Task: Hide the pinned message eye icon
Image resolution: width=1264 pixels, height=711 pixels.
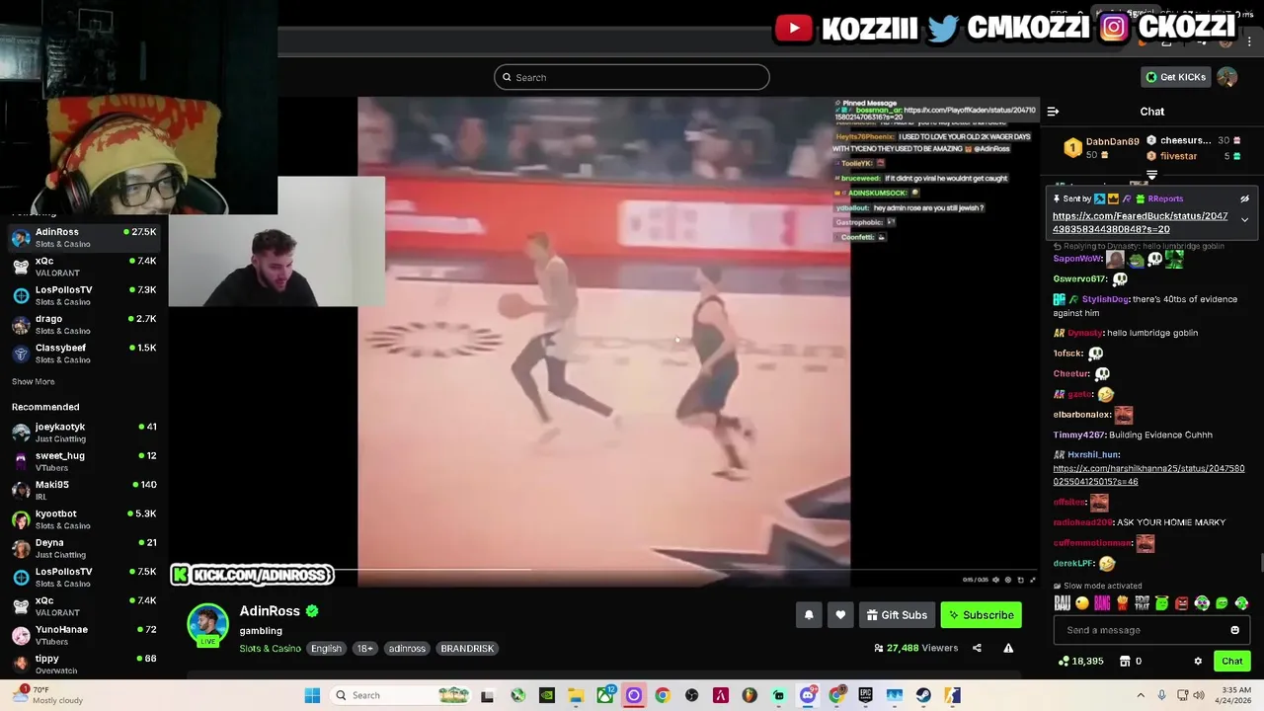Action: click(x=1244, y=198)
